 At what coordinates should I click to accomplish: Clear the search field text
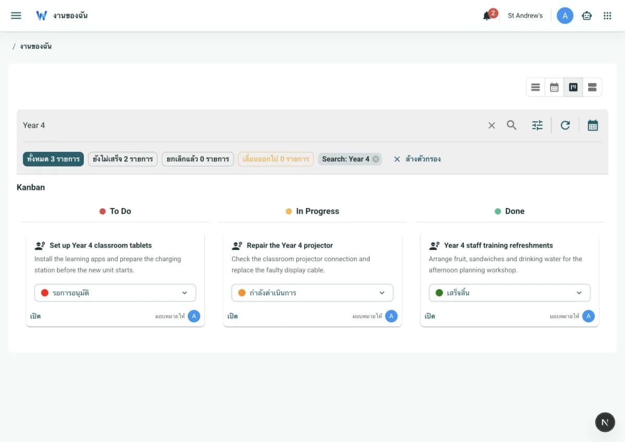coord(492,125)
